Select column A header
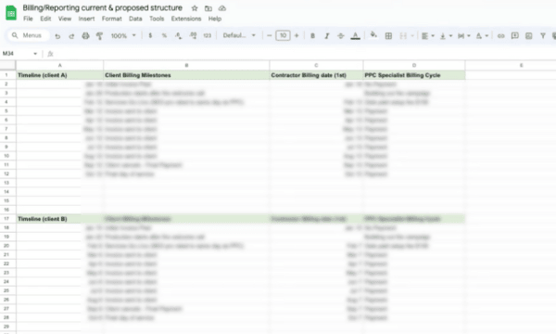The height and width of the screenshot is (334, 556). click(60, 65)
